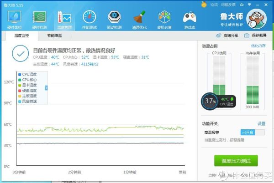Click the 主板温度 44℃ reading
This screenshot has height=183, width=274.
point(46,64)
